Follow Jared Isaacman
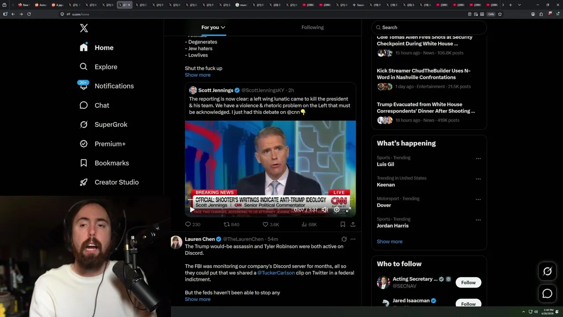Viewport: 563px width, 317px height. [468, 304]
